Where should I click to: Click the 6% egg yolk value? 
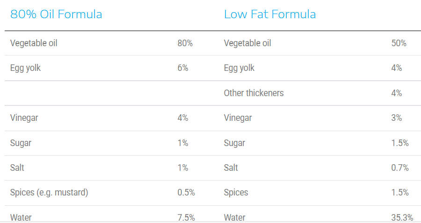point(182,68)
